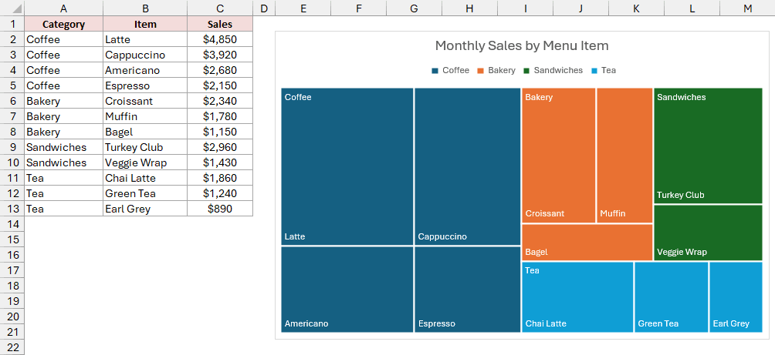Select column M header
The height and width of the screenshot is (355, 775).
tap(747, 8)
